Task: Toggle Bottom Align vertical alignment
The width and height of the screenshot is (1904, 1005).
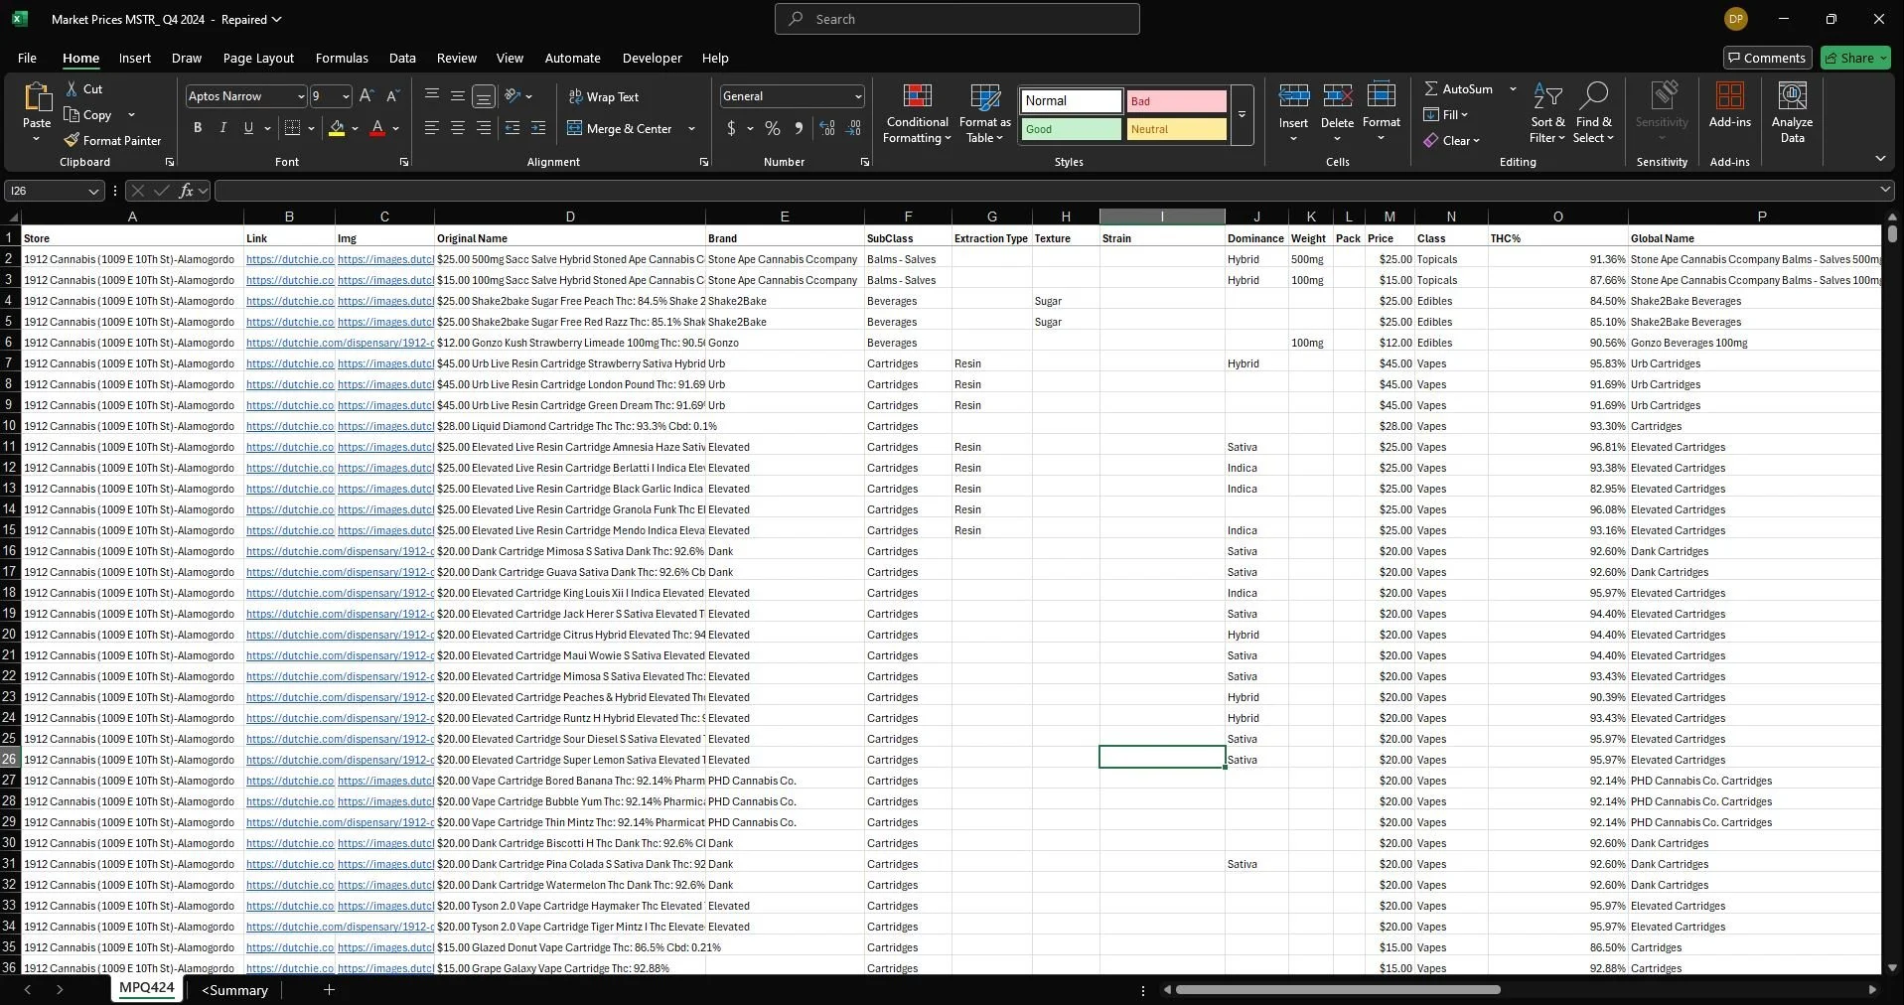Action: tap(484, 96)
